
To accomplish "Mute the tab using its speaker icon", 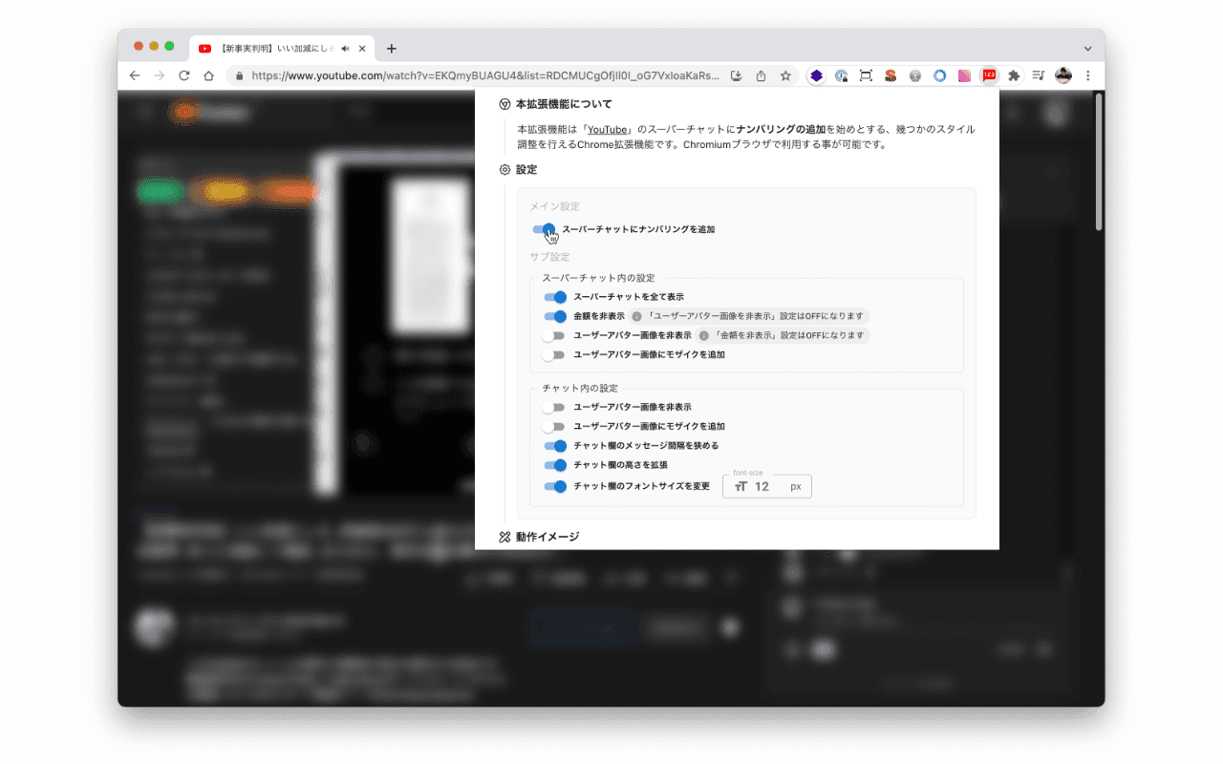I will 345,49.
